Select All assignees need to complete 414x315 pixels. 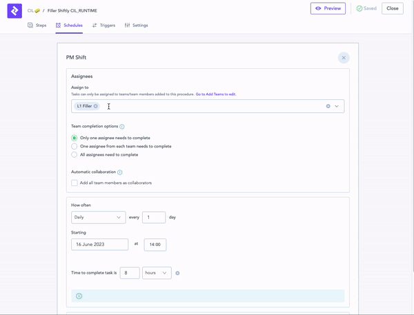tap(75, 154)
